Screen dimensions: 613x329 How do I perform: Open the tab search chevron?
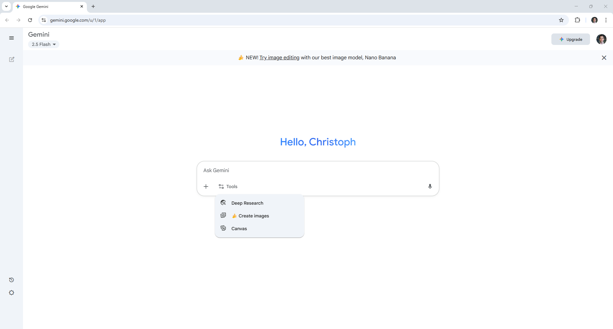6,6
